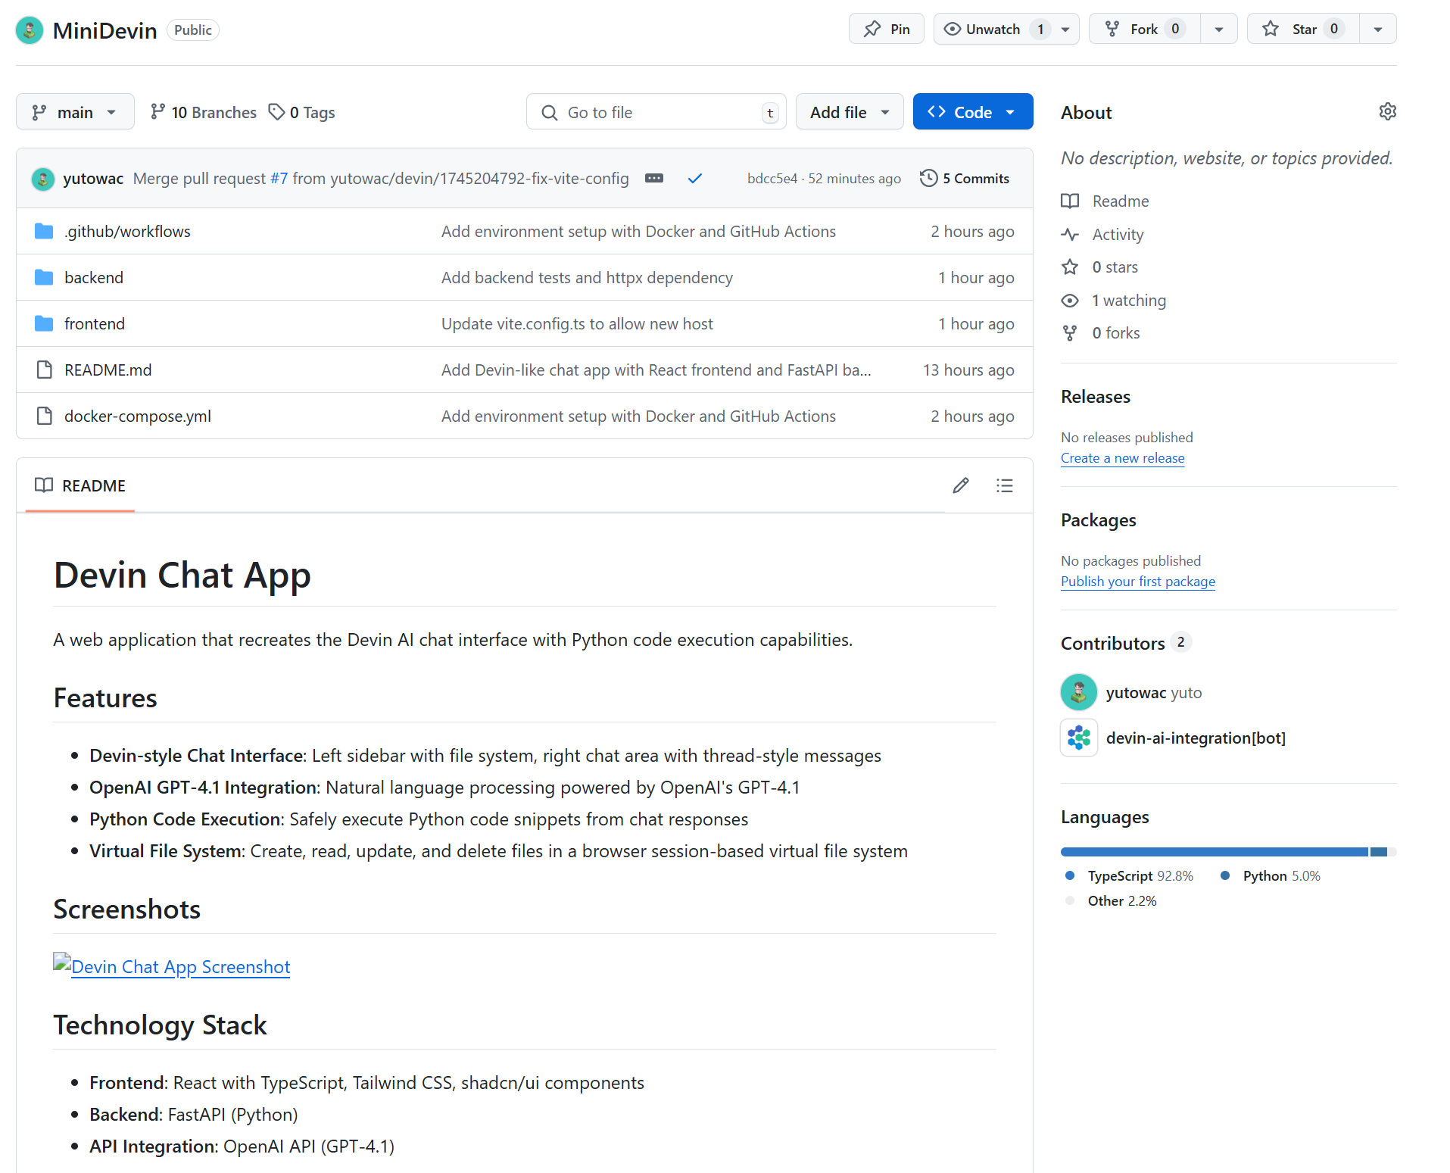Click the docker-compose.yml file icon
The image size is (1450, 1173).
pos(45,416)
